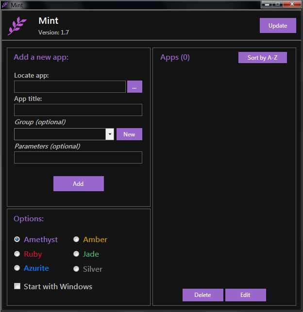
Task: Click the Options: heading
Action: [x=29, y=219]
